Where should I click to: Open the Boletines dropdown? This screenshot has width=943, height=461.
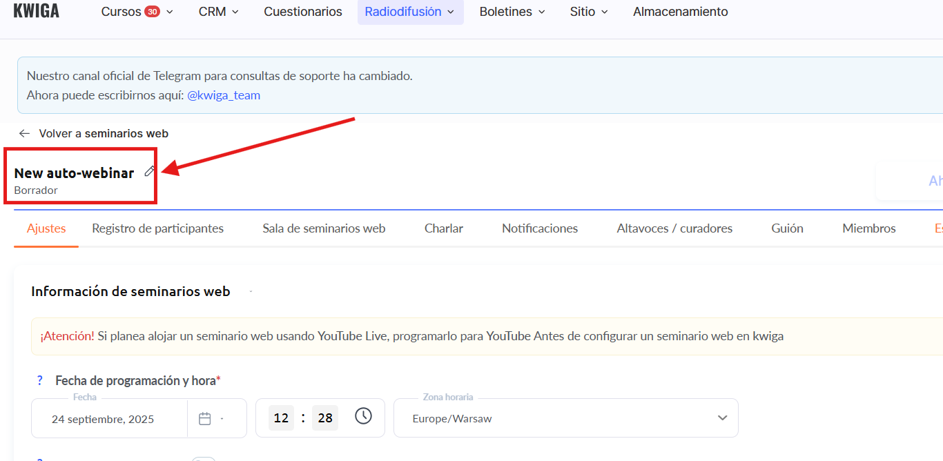click(512, 12)
